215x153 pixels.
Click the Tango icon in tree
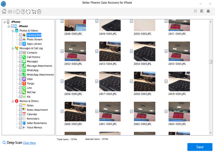(x=24, y=83)
